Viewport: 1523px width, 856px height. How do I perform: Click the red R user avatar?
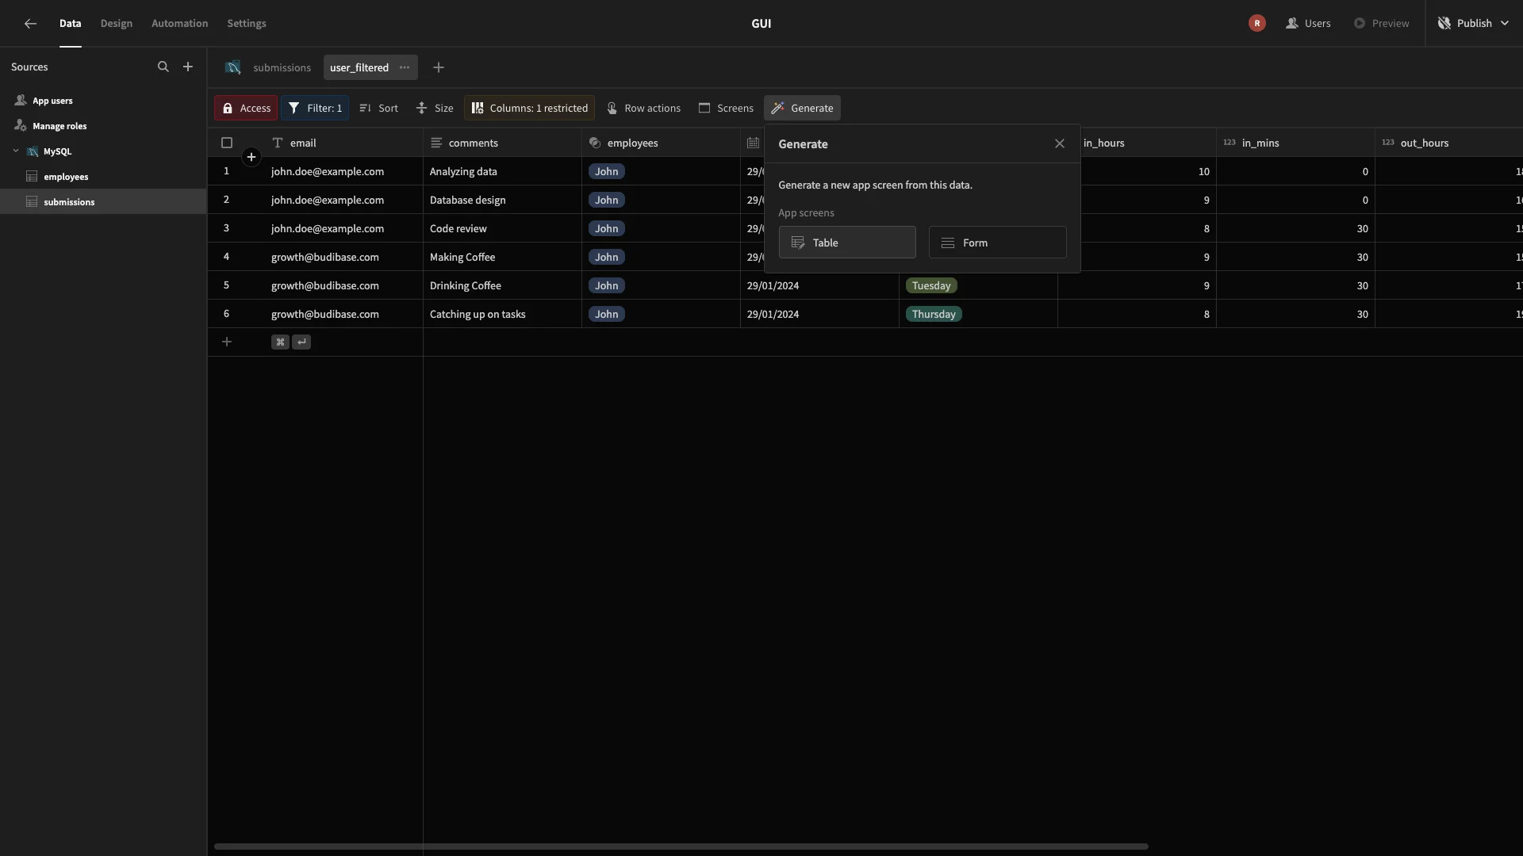(1256, 24)
